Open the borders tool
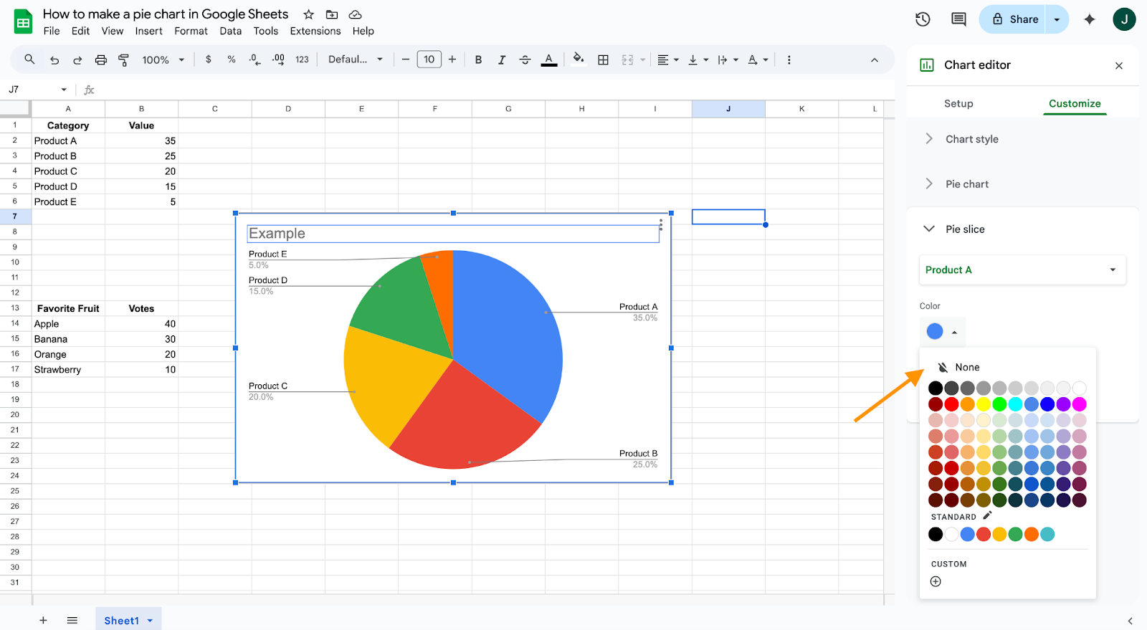Screen dimensions: 1147x630 [x=604, y=60]
